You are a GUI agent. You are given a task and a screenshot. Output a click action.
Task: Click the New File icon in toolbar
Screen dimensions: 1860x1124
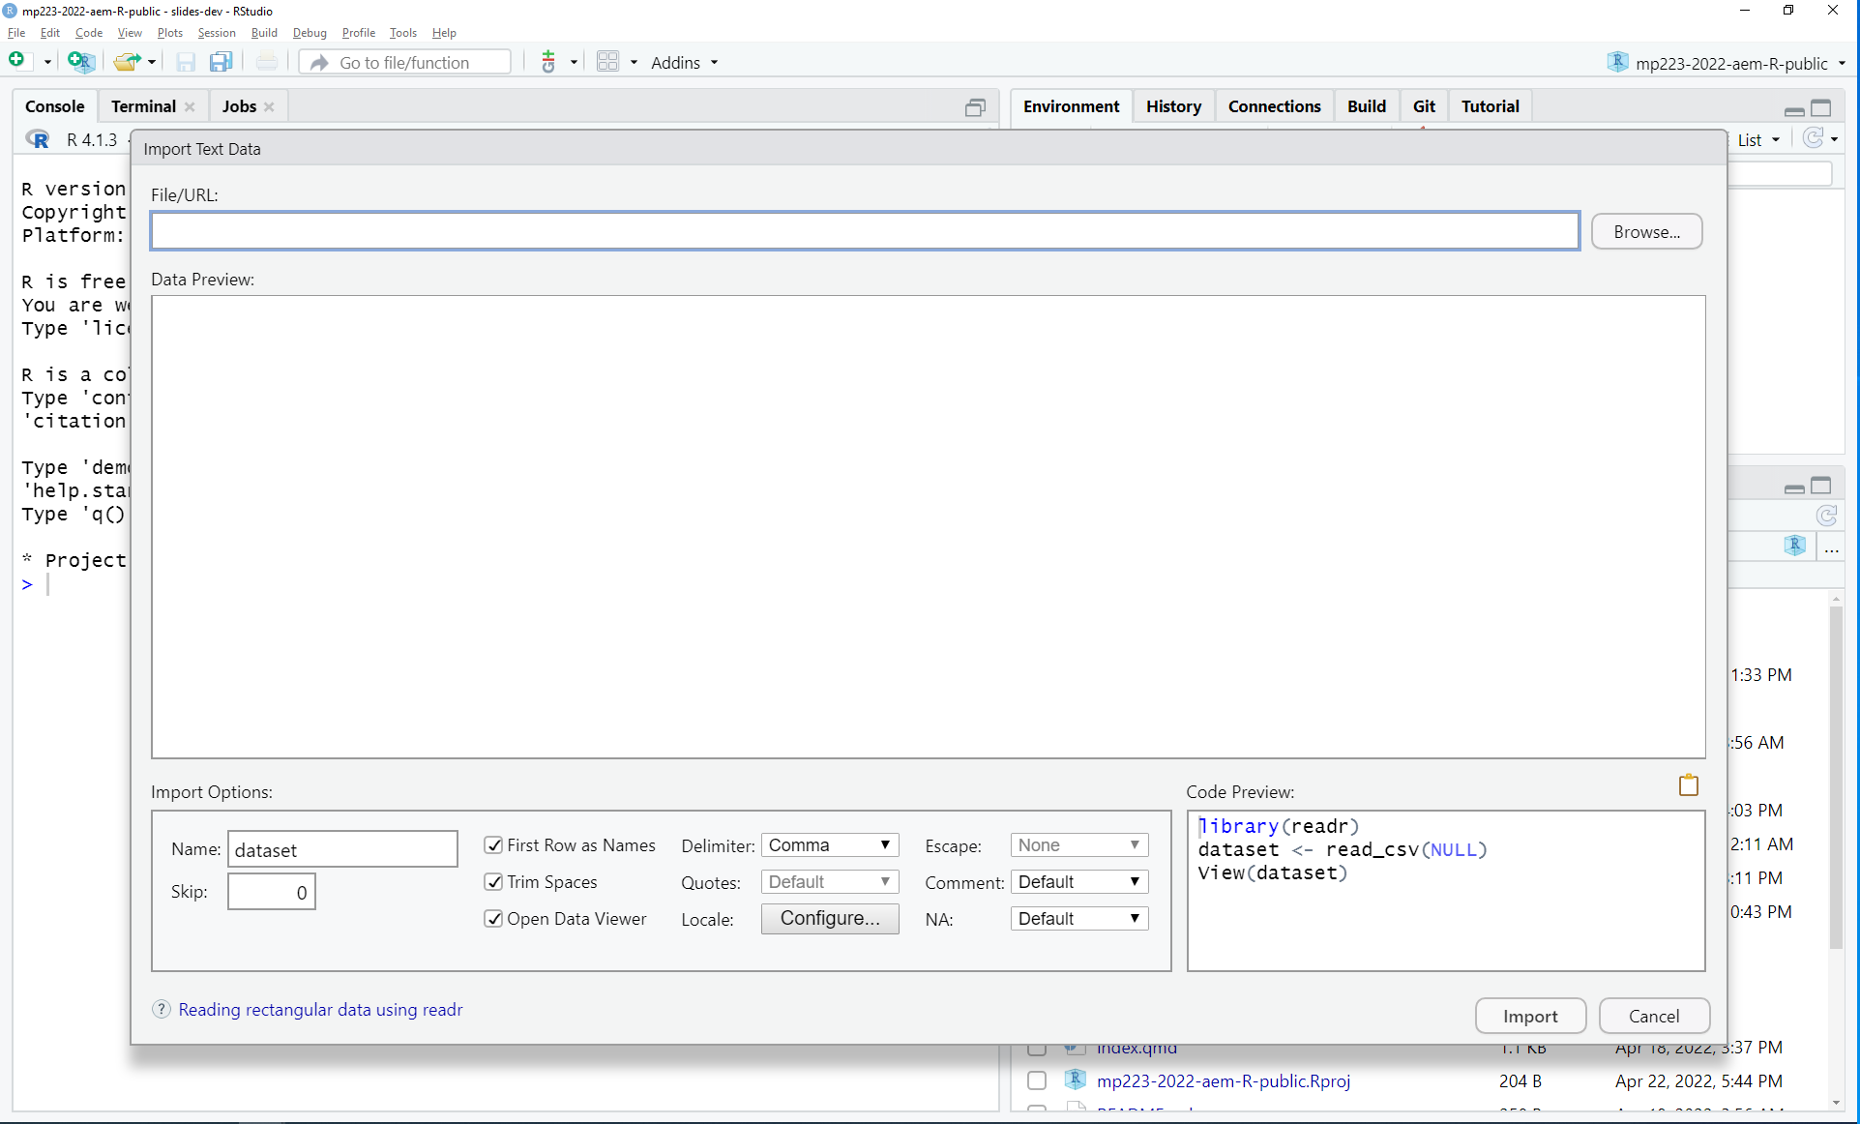coord(17,62)
